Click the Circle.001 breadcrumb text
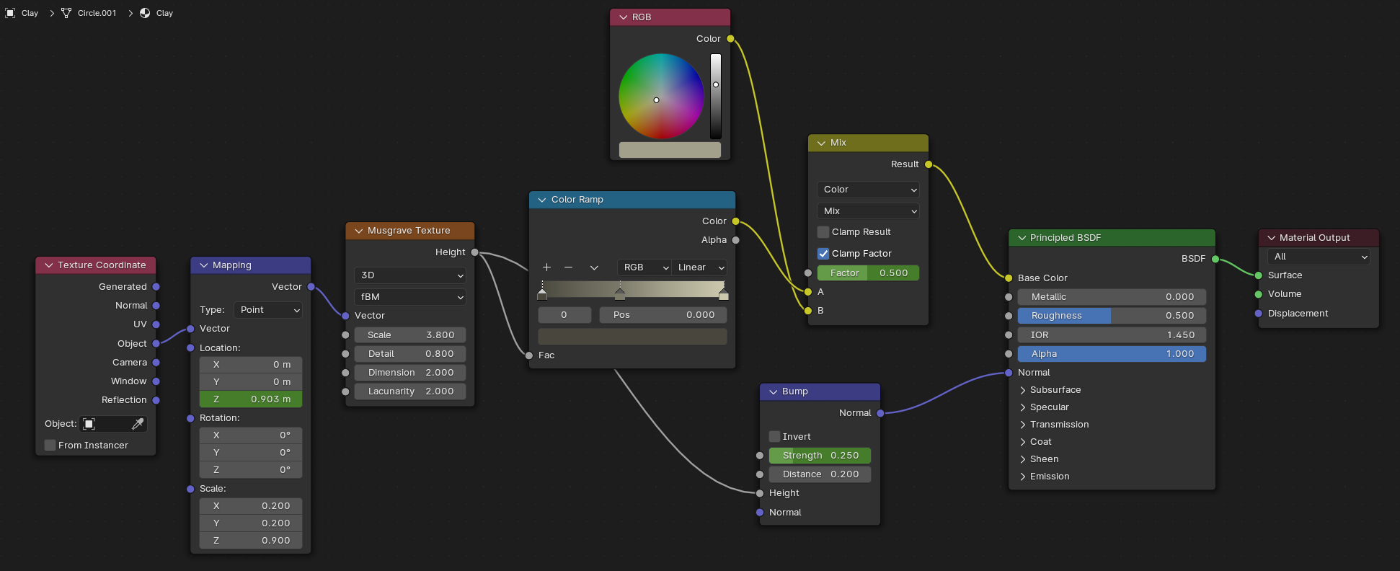This screenshot has height=571, width=1400. [x=97, y=13]
